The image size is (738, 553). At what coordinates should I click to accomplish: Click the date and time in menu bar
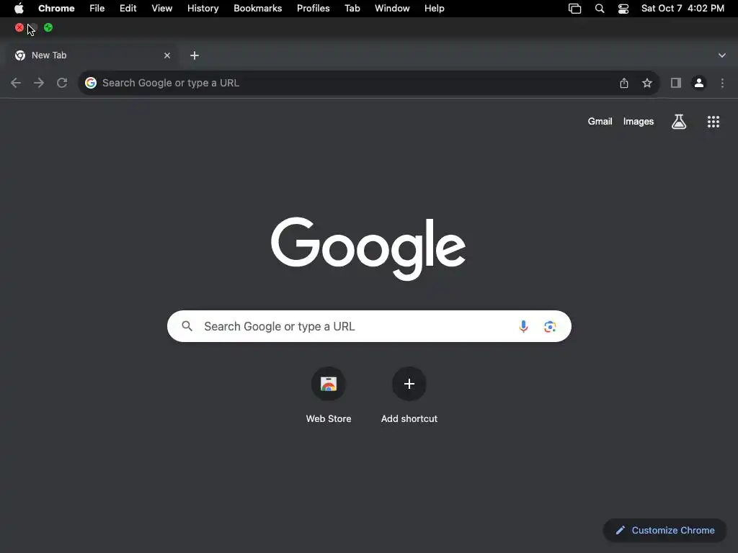(683, 9)
